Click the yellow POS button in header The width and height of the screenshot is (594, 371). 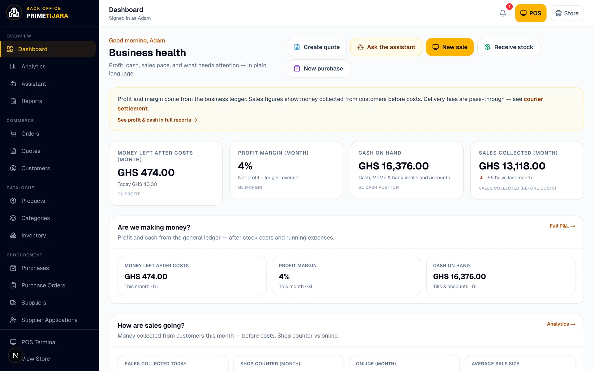click(x=531, y=13)
